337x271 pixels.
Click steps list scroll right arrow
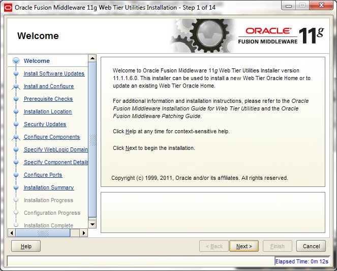84,233
